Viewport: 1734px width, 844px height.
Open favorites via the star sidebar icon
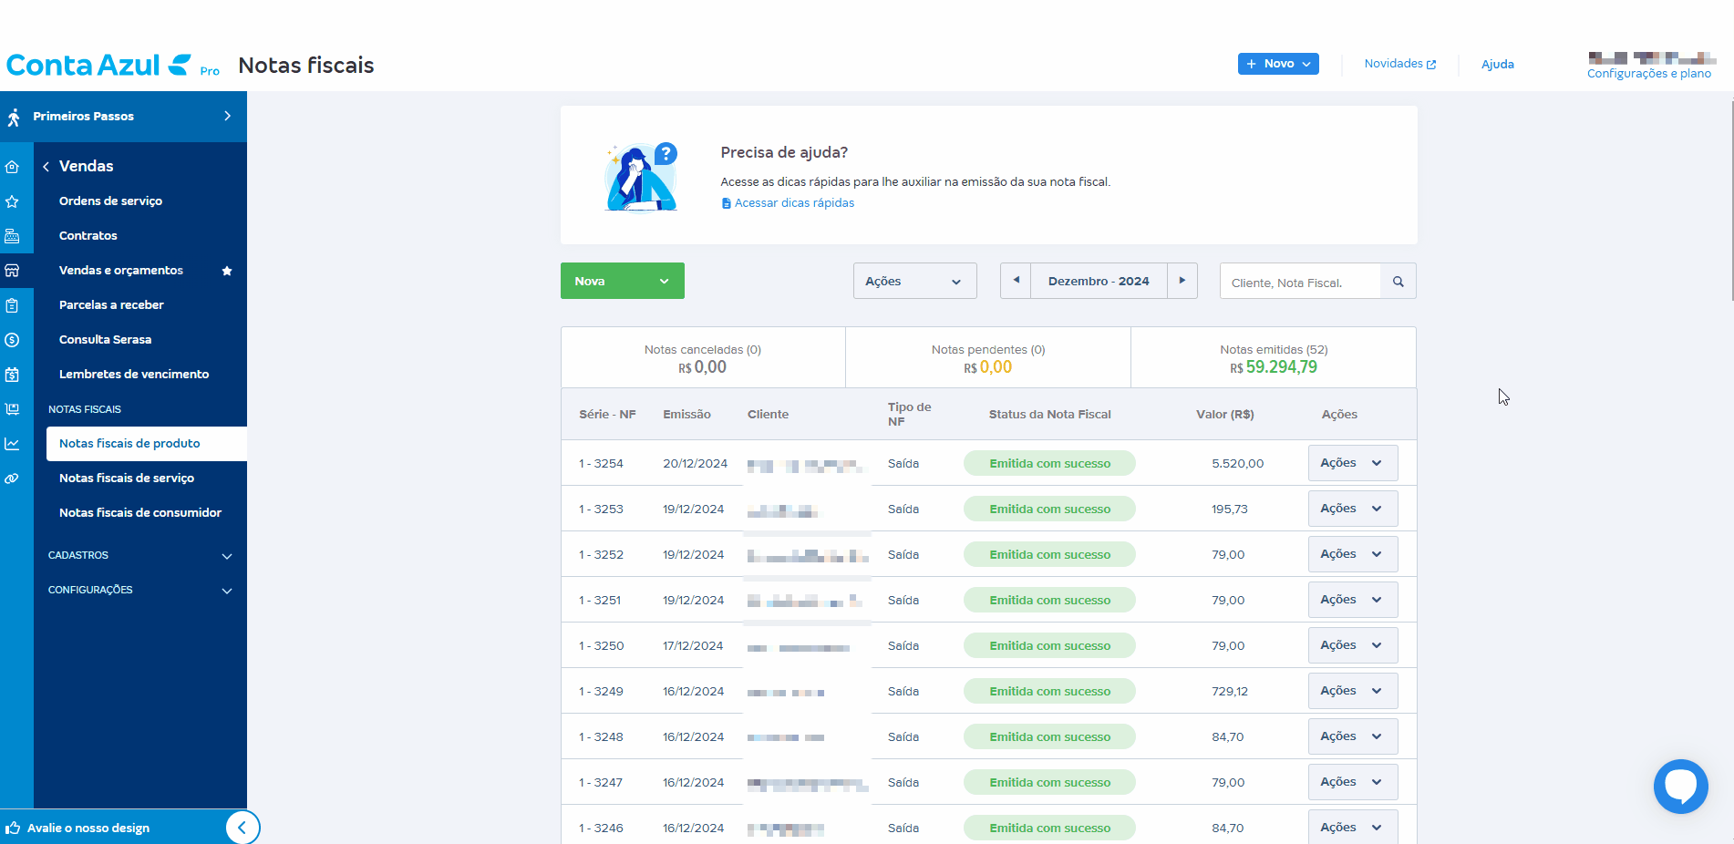tap(13, 201)
